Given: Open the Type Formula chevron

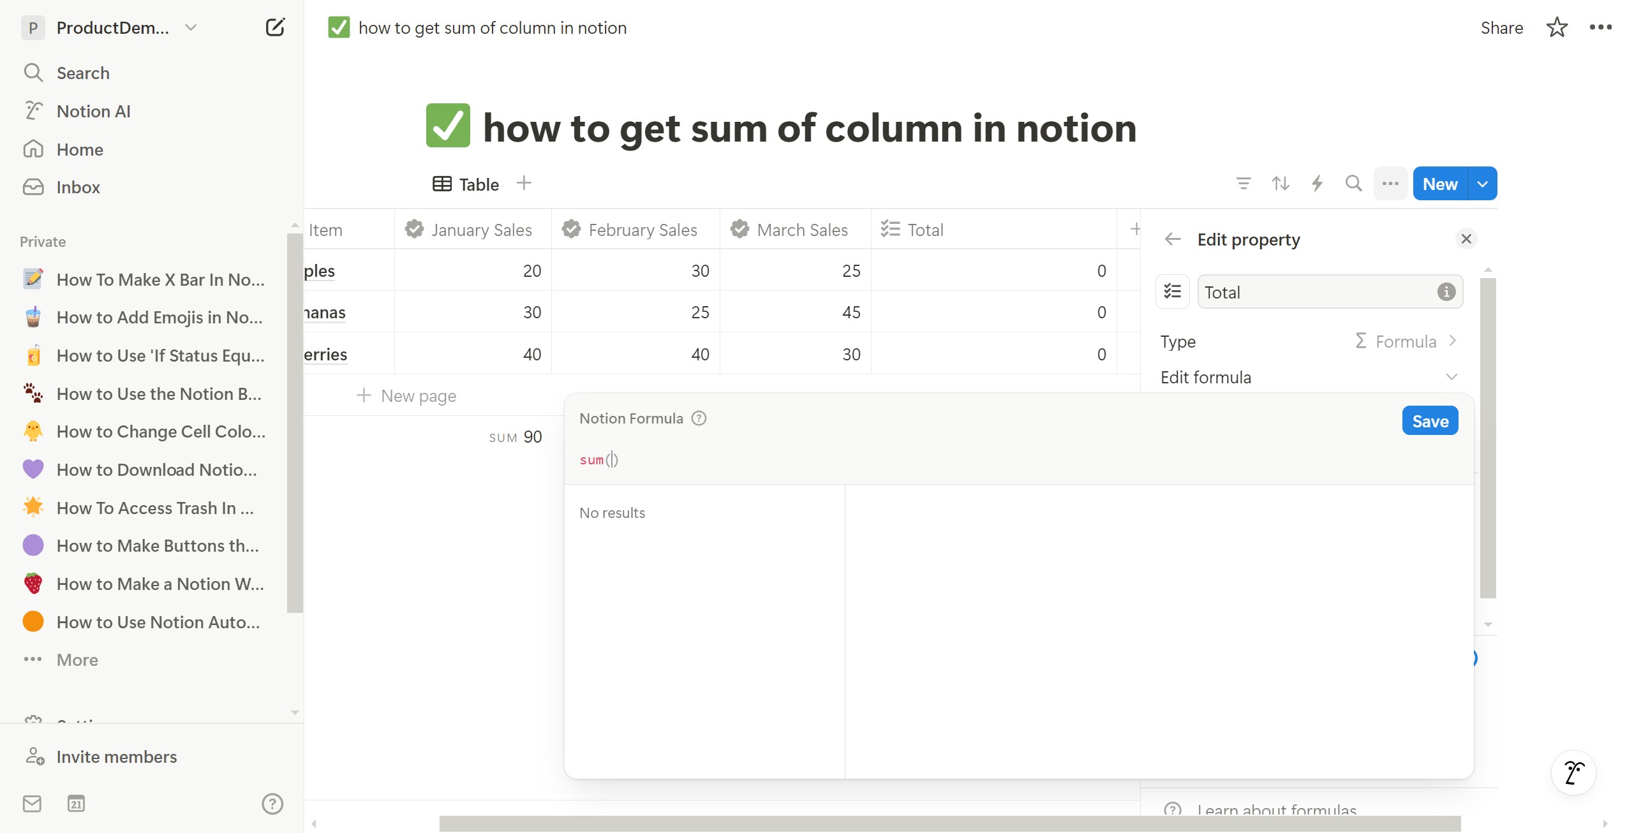Looking at the screenshot, I should coord(1453,341).
